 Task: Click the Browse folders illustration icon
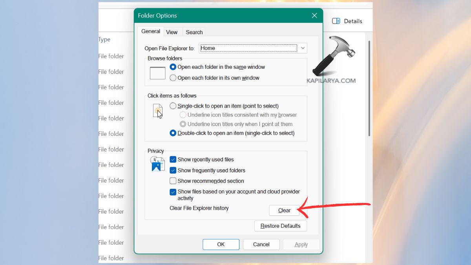[x=157, y=73]
